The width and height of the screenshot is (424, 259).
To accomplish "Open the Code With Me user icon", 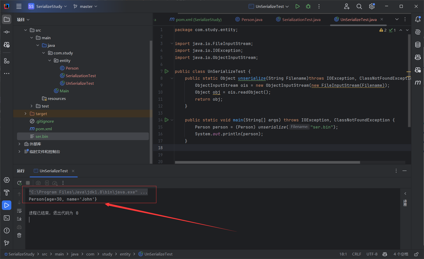I will pos(347,6).
